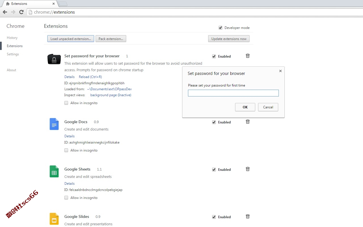363x227 pixels.
Task: Open the OPpassDev folder path link
Action: pos(109,89)
